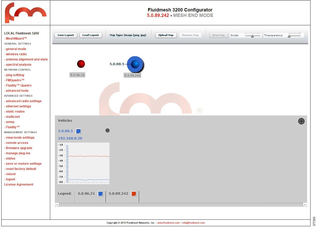317x227 pixels.
Task: Select the blue 5.0.89.242 node icon
Action: click(x=135, y=64)
